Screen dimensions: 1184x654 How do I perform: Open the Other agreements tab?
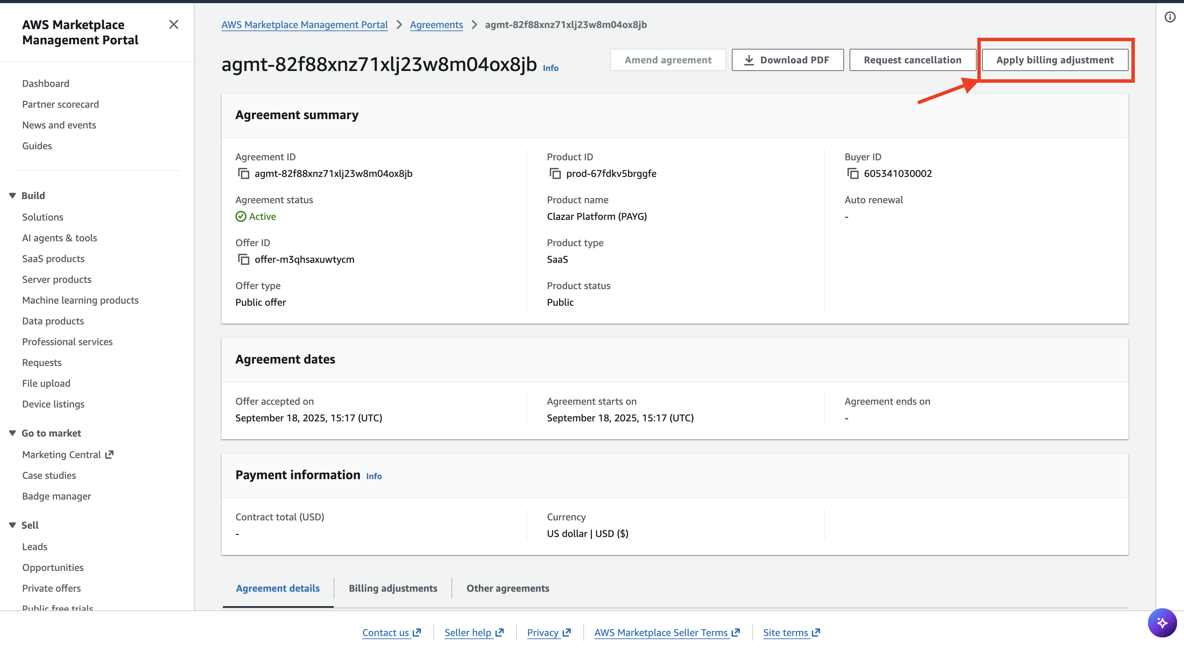(508, 588)
